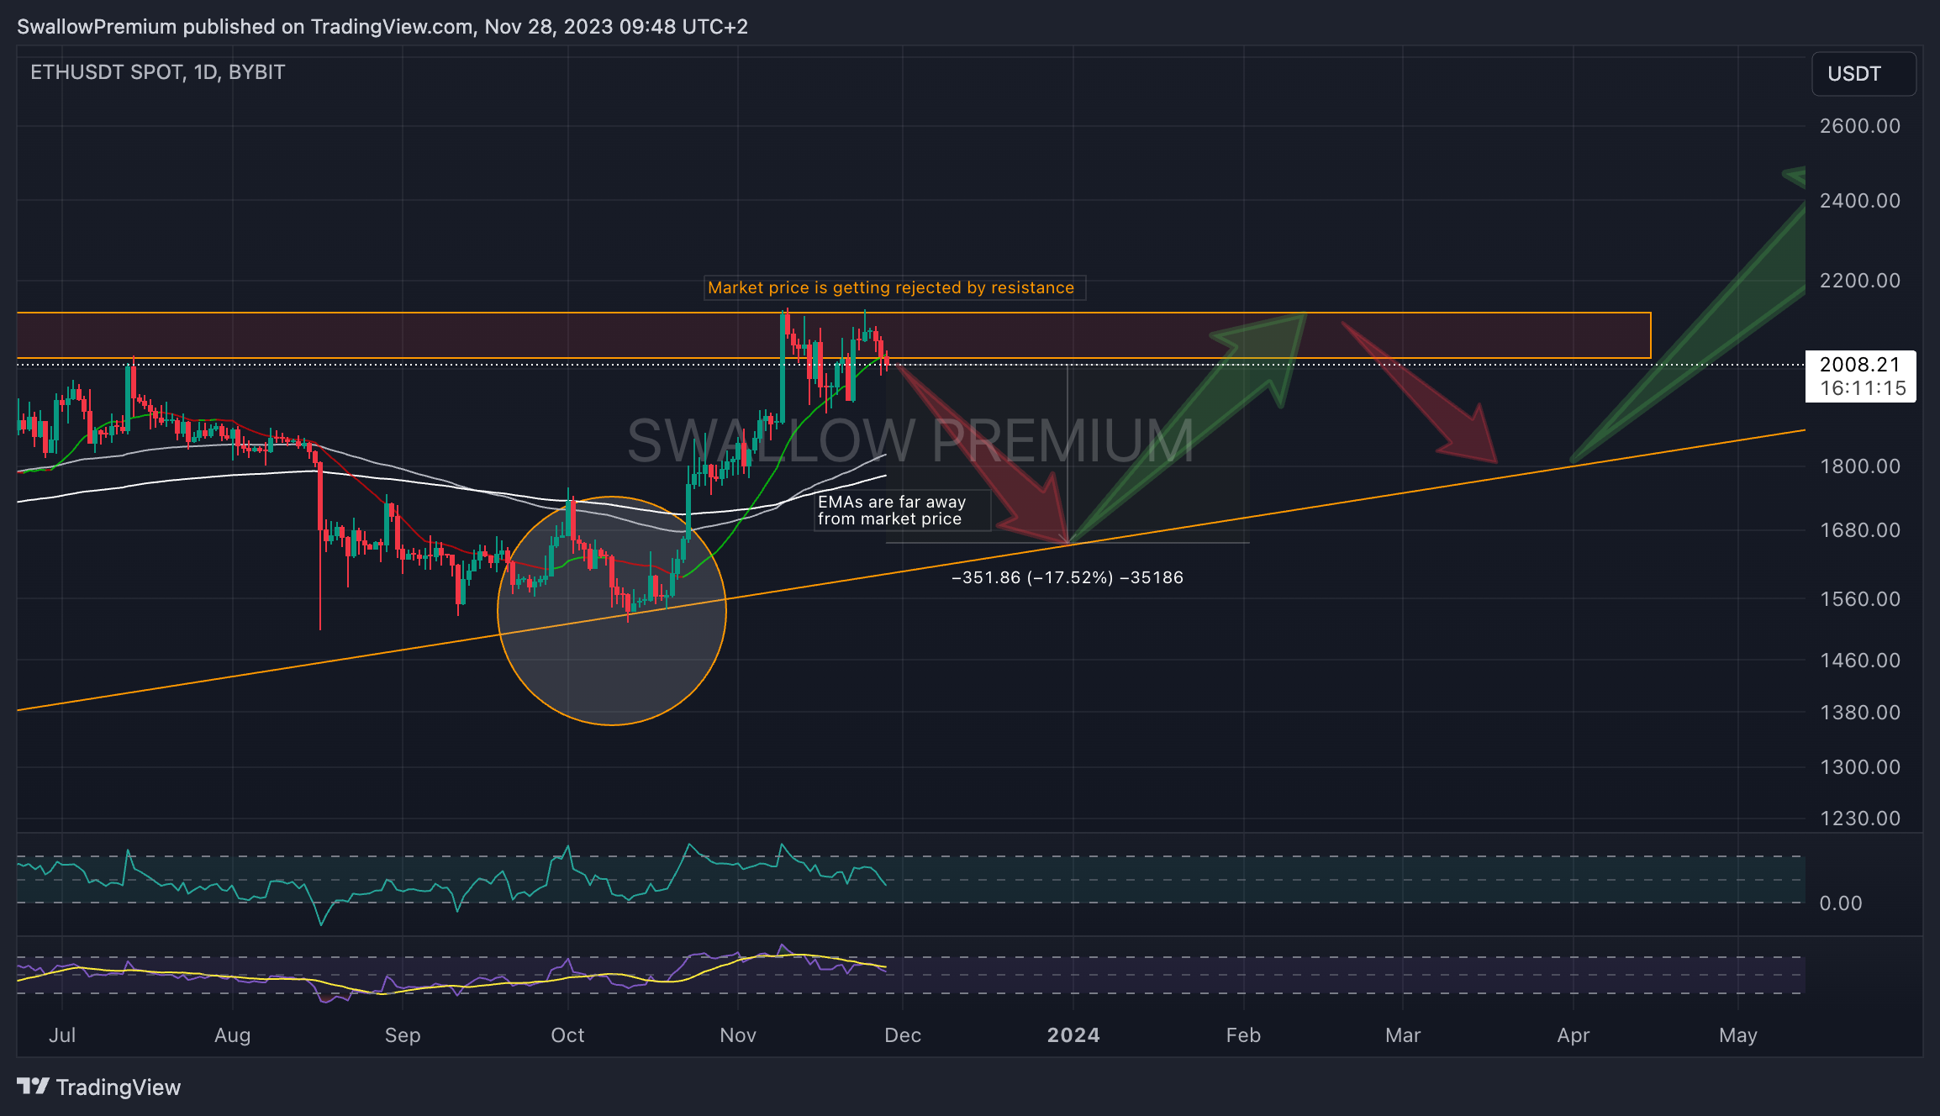Open the TradingView brand link
Image resolution: width=1940 pixels, height=1116 pixels.
coord(98,1087)
